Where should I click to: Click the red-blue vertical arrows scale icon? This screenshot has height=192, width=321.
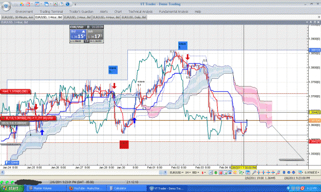[x=268, y=173]
